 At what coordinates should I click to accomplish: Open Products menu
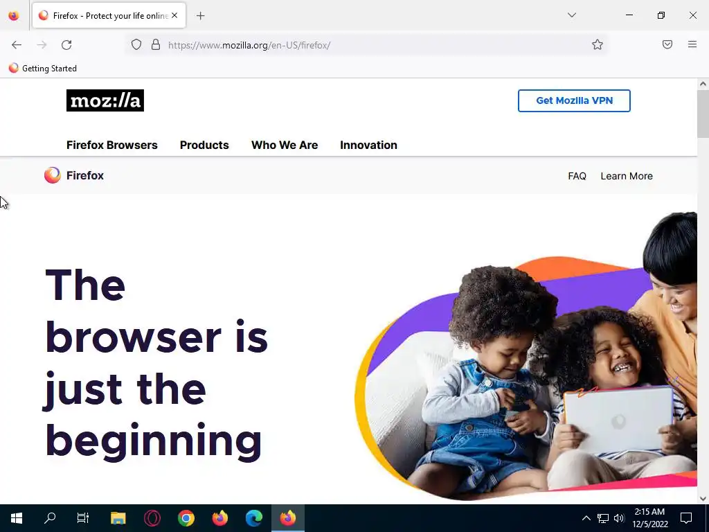(x=204, y=145)
